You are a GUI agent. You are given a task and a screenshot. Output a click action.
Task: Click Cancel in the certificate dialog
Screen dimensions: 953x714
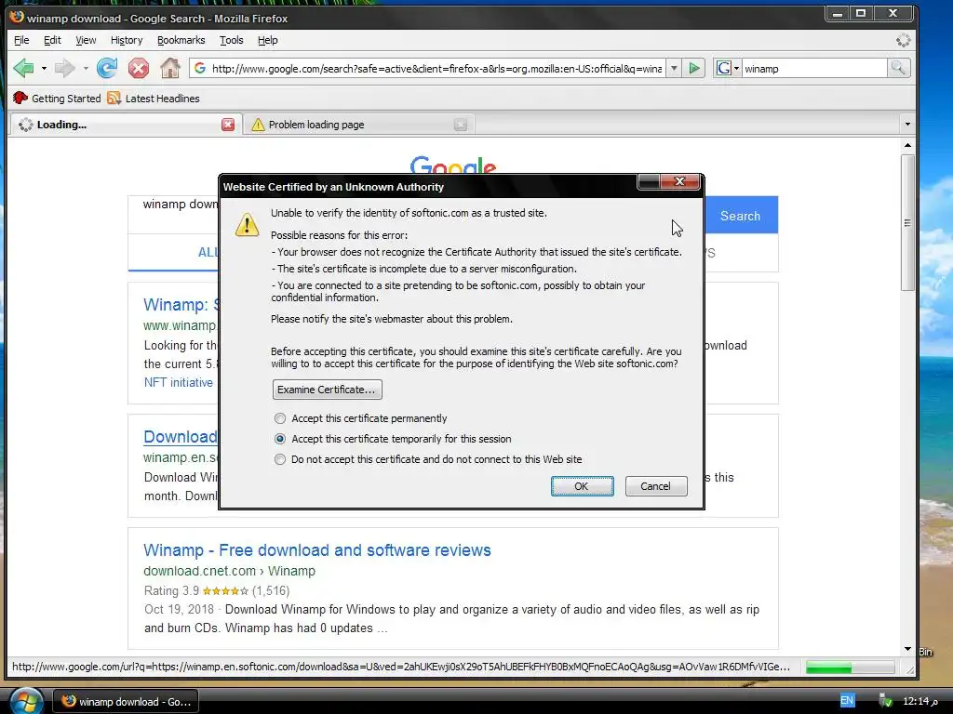coord(656,486)
